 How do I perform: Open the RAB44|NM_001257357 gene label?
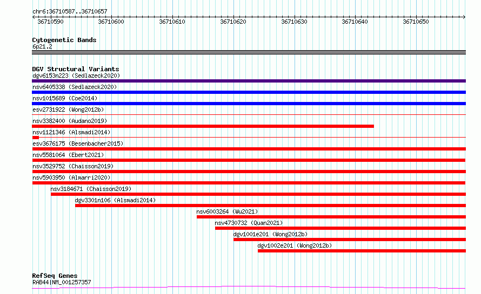(x=62, y=282)
